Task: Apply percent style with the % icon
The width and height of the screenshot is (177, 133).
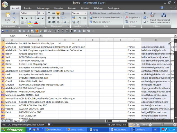Action: pos(80,18)
